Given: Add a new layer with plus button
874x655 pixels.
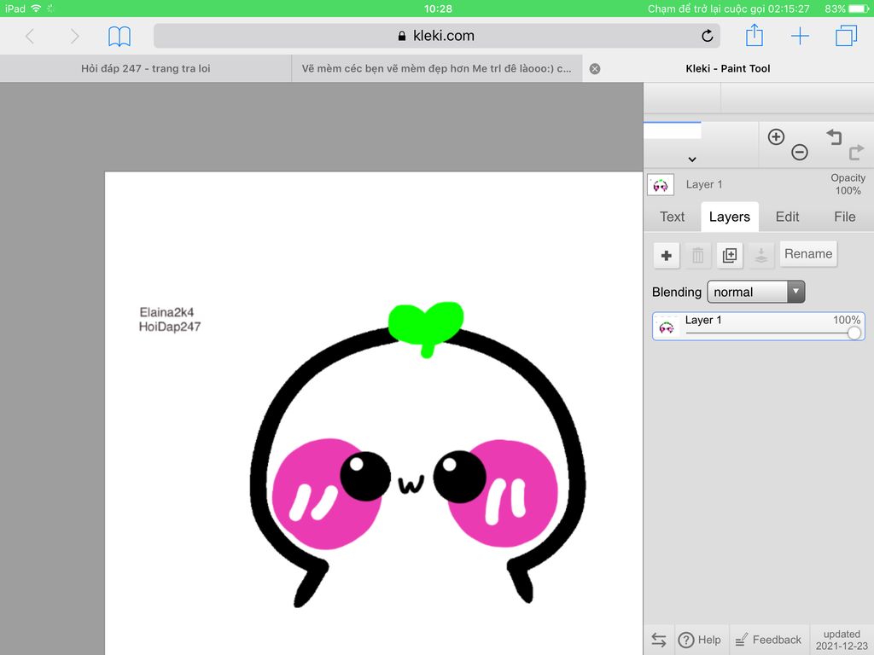Looking at the screenshot, I should coord(667,255).
